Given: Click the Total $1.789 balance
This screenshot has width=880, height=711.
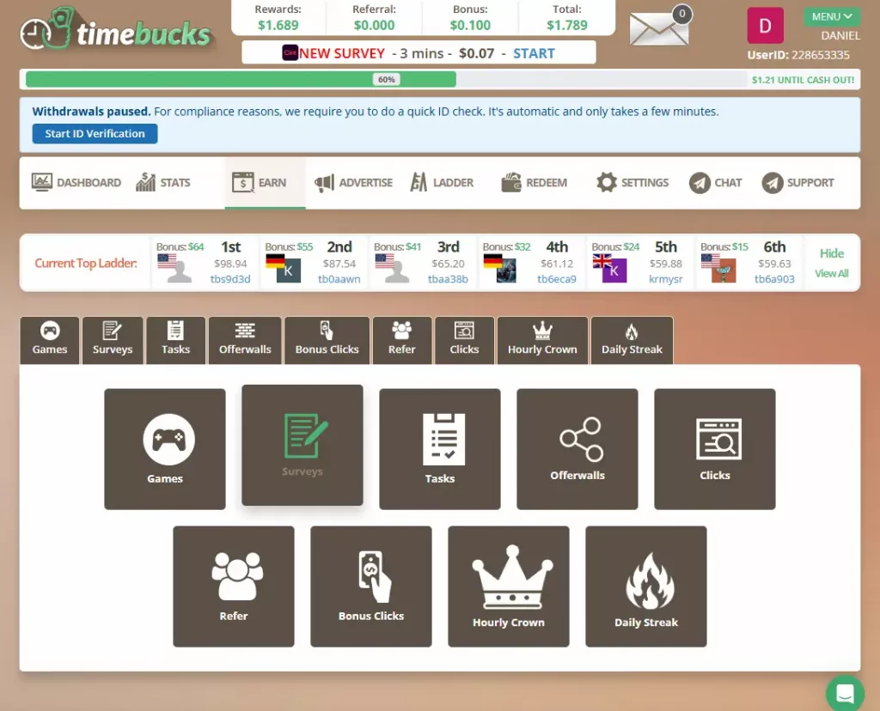Looking at the screenshot, I should pos(567,25).
